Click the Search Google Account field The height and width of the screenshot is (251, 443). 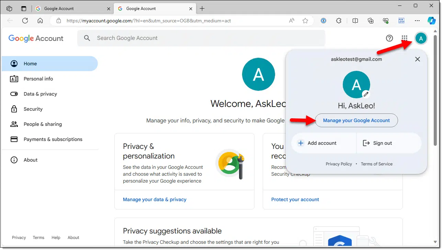(x=201, y=38)
